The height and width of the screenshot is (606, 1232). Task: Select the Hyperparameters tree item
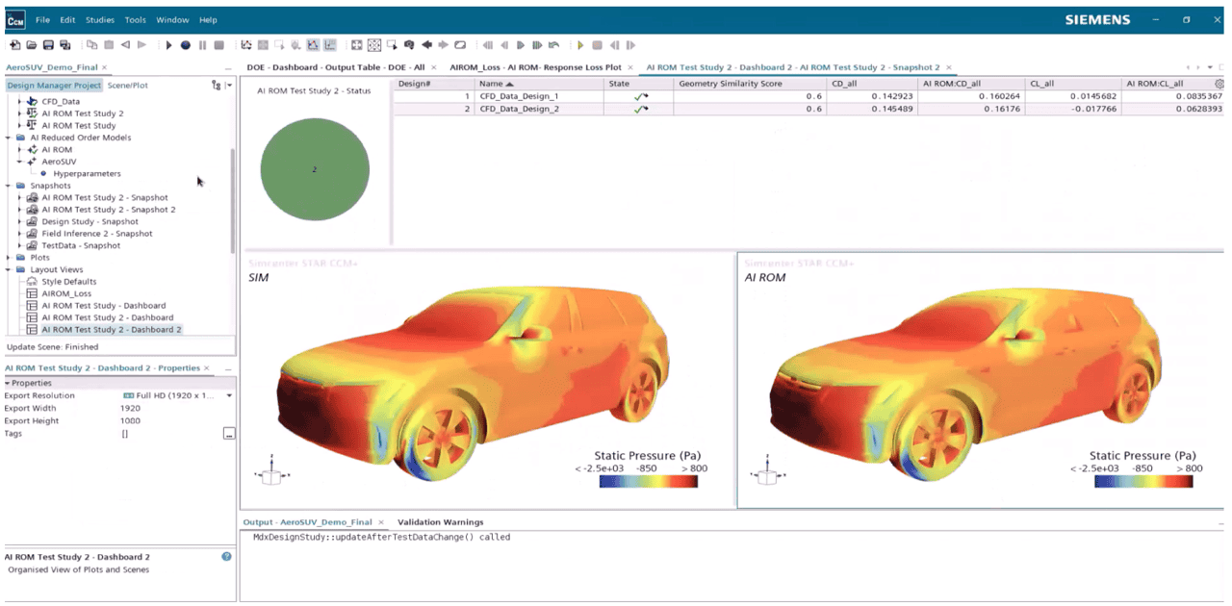click(87, 173)
